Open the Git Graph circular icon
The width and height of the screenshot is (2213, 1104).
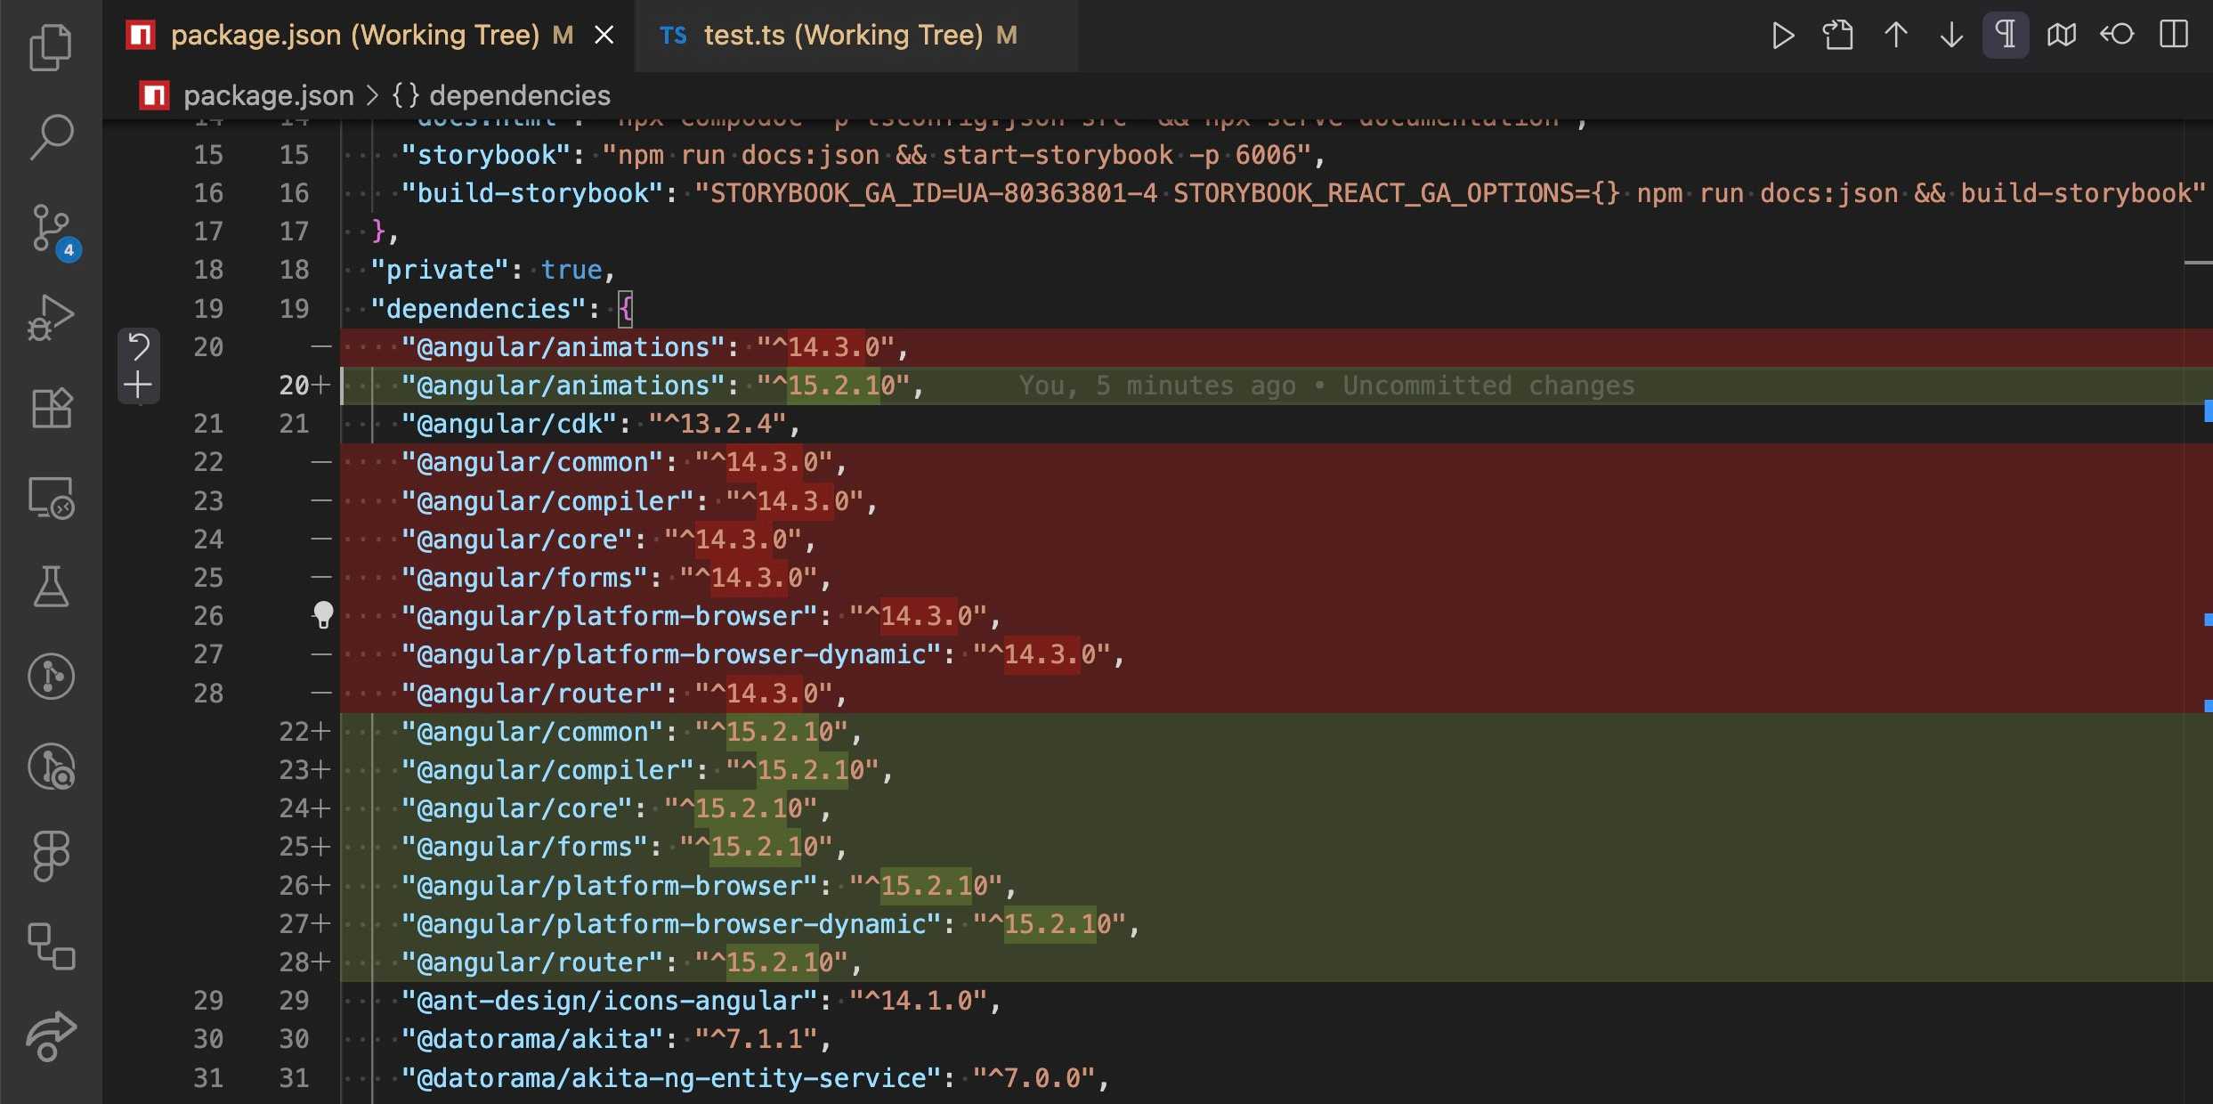point(51,677)
